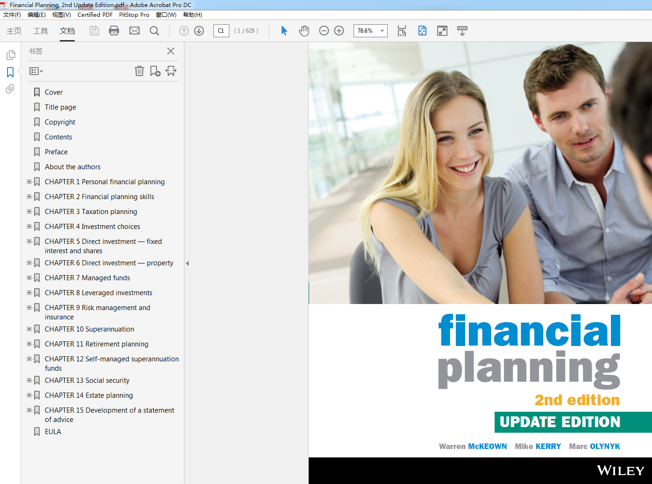The image size is (652, 484).
Task: Open the 帮助(H) menu
Action: coord(192,15)
